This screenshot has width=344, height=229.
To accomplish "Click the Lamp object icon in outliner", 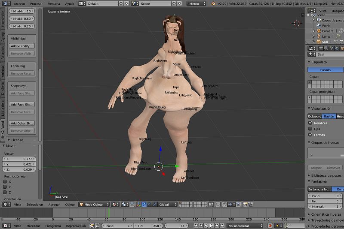I will pyautogui.click(x=319, y=36).
